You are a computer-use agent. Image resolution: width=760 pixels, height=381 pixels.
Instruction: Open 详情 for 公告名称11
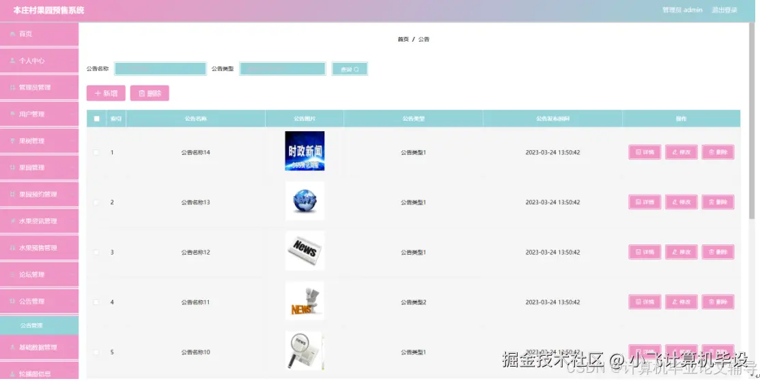click(x=645, y=302)
